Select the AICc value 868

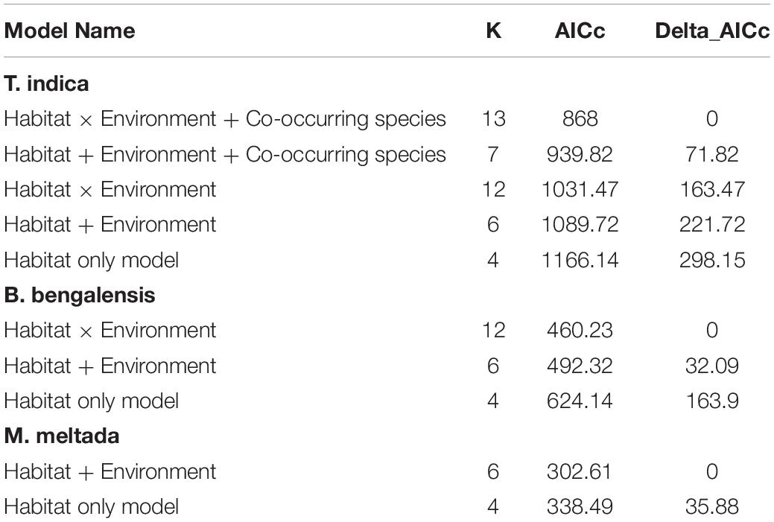tap(580, 119)
